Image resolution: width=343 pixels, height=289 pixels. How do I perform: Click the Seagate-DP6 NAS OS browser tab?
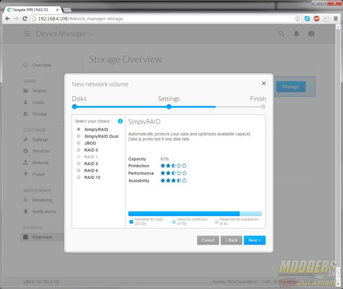coord(33,10)
